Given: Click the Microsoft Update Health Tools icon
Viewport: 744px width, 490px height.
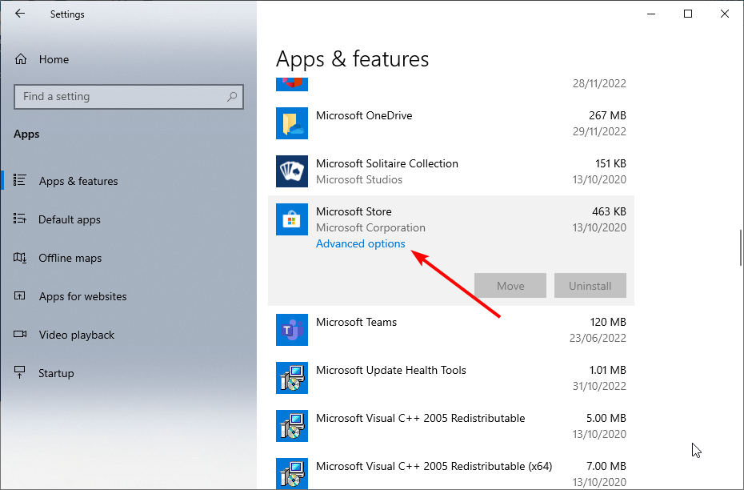Looking at the screenshot, I should [x=292, y=378].
